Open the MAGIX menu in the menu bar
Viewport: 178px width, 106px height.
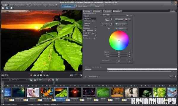coord(5,5)
